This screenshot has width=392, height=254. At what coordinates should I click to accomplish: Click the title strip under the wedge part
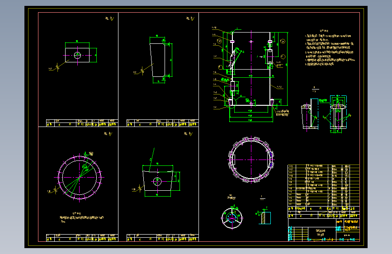tap(162, 123)
